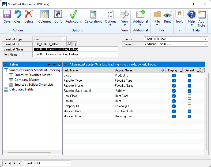Select the 'Last Run Date' cell
Image resolution: width=211 pixels, height=167 pixels.
pyautogui.click(x=124, y=111)
